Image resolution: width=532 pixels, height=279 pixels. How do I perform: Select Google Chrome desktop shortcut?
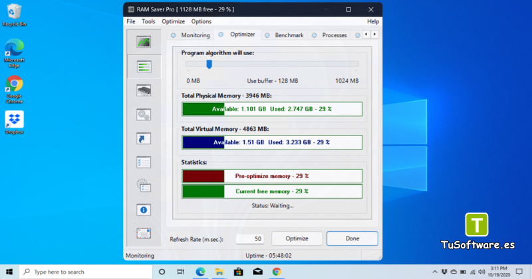coord(14,90)
